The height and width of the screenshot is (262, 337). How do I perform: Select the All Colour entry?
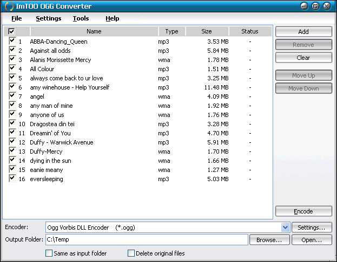(x=42, y=69)
